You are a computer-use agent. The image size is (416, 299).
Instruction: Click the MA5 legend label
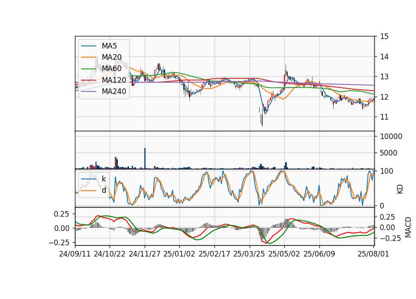109,46
